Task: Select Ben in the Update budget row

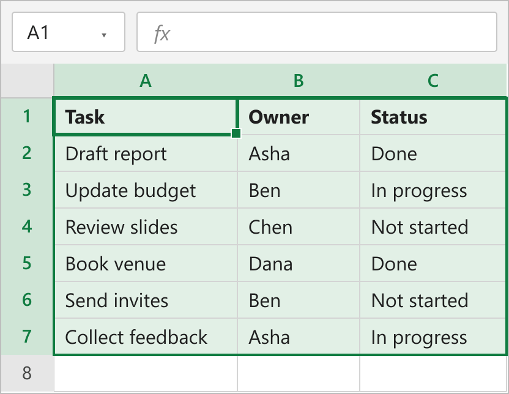Action: (299, 190)
